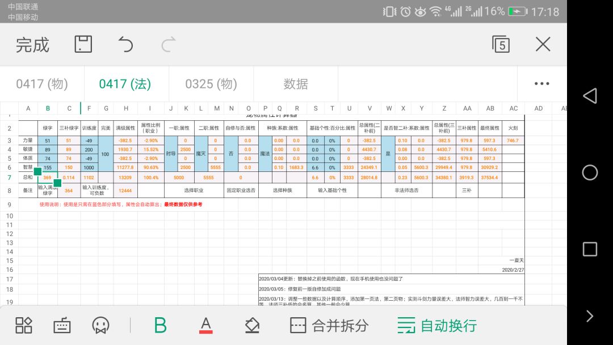Select the 选择职业 cell

194,190
